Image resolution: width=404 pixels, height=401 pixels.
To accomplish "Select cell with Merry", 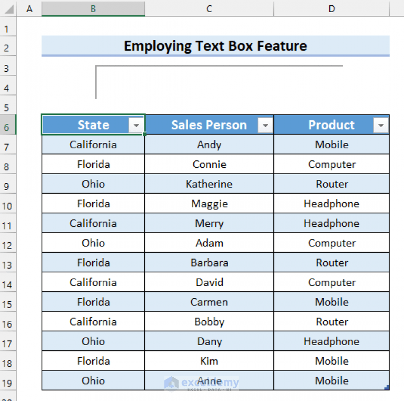I will pyautogui.click(x=209, y=223).
